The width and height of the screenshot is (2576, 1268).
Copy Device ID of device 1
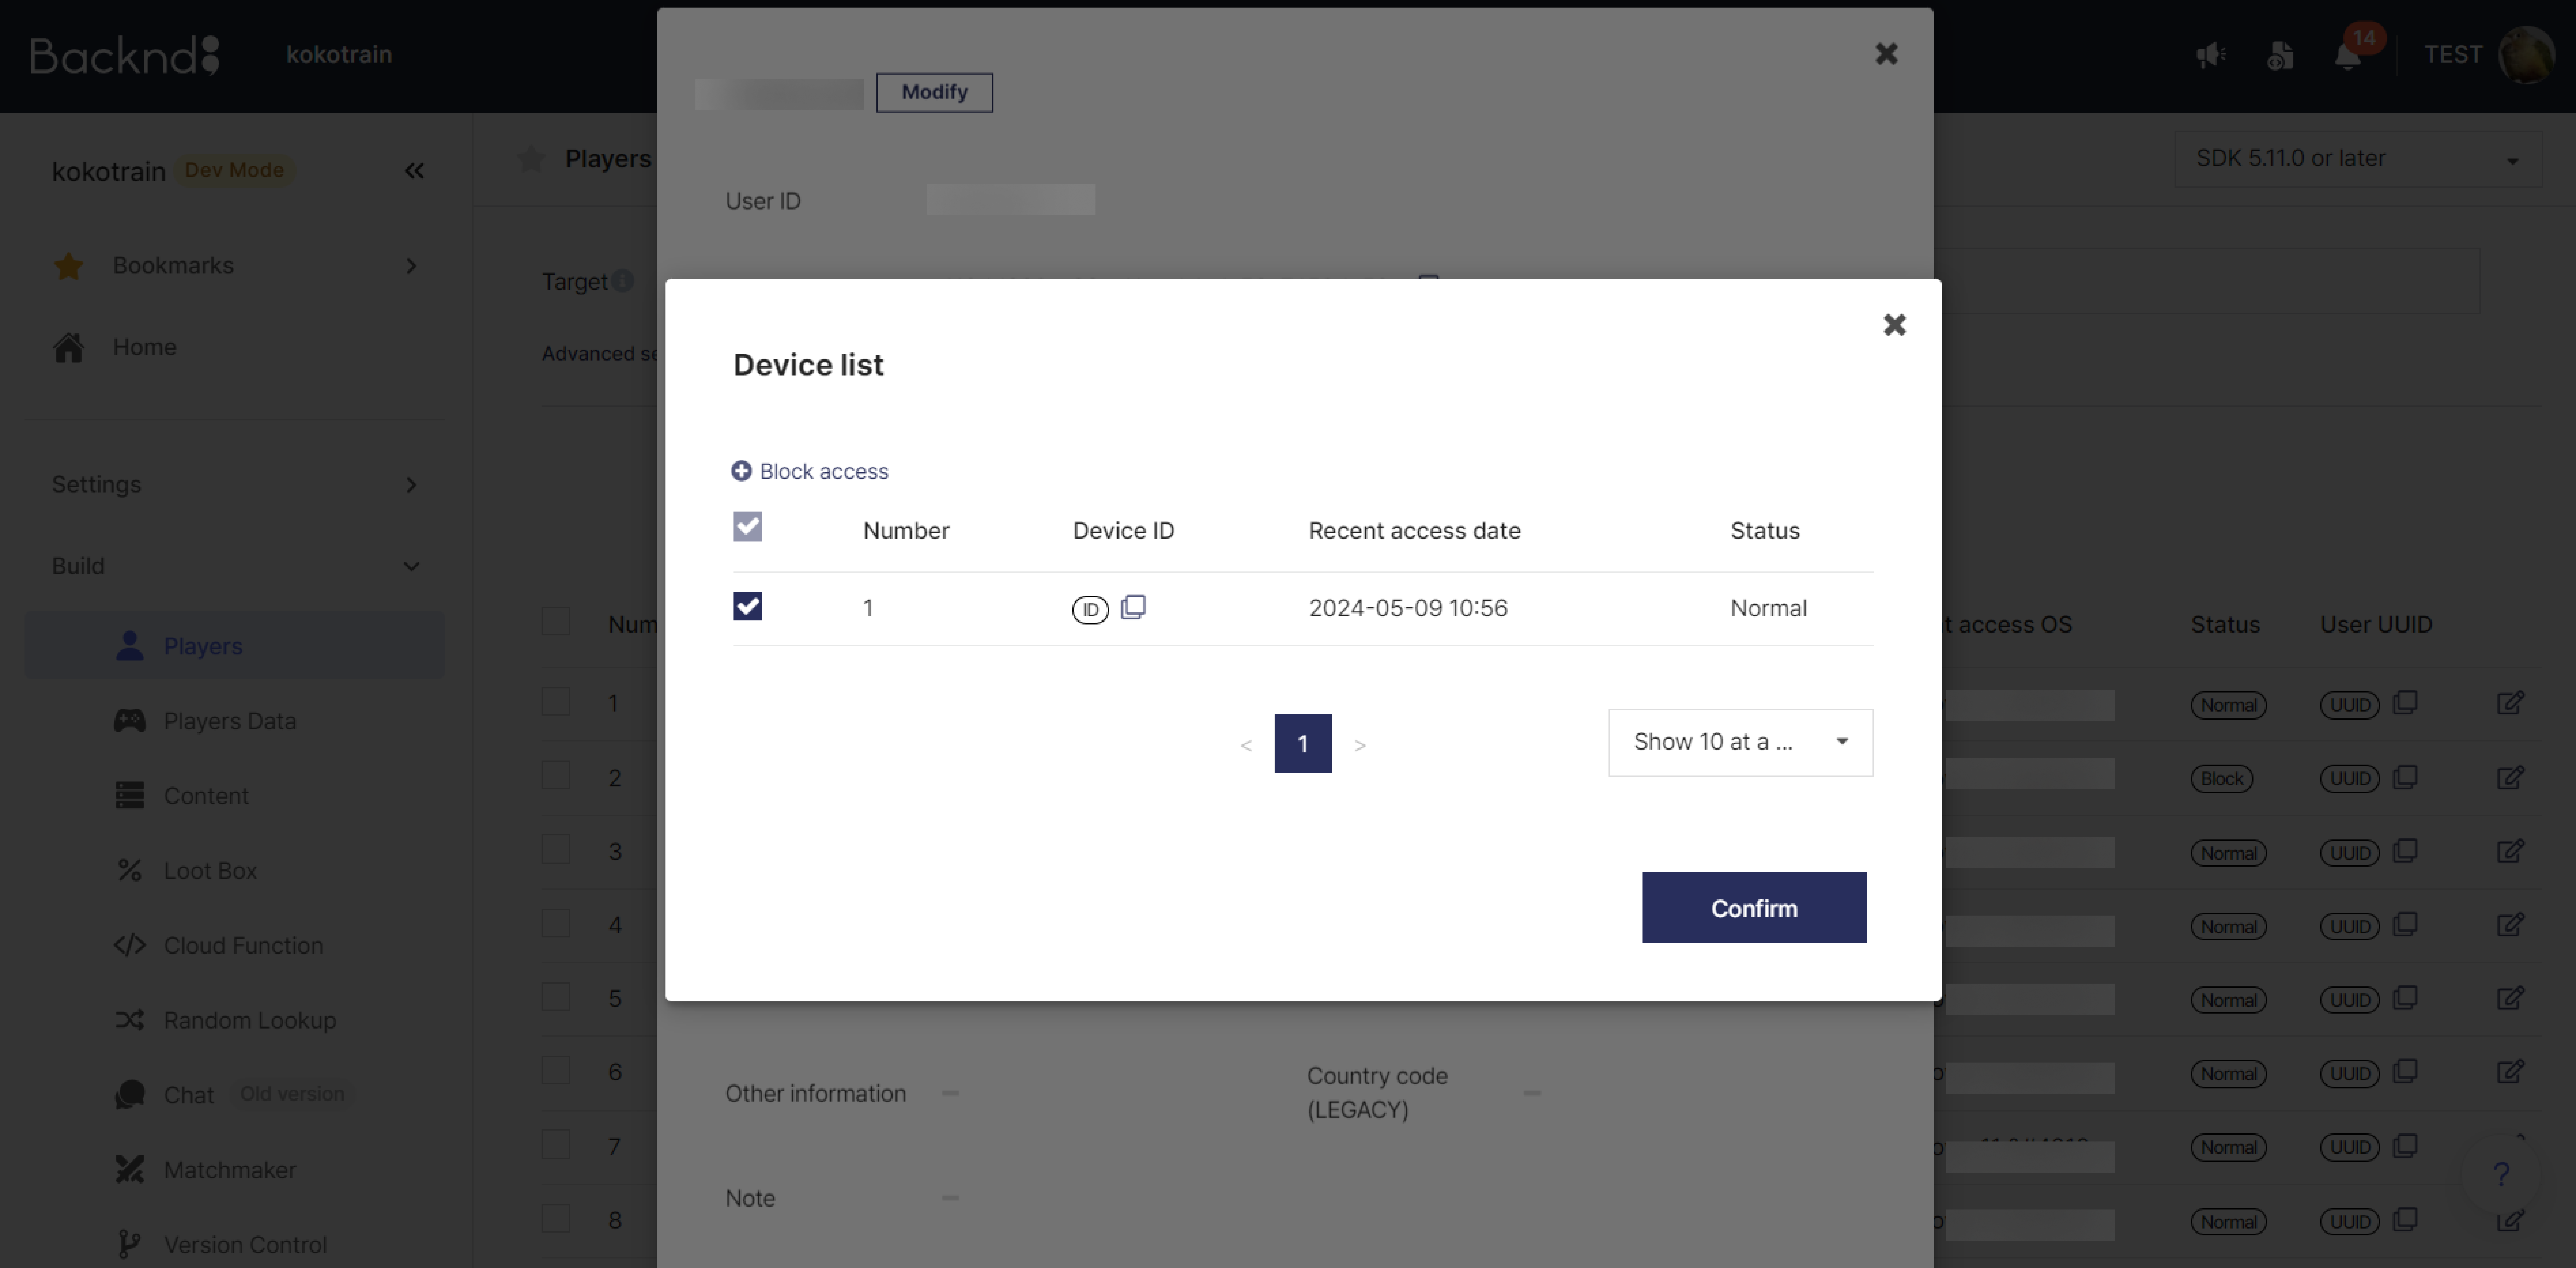1133,607
